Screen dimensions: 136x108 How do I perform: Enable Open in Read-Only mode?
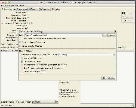[x=20, y=42]
